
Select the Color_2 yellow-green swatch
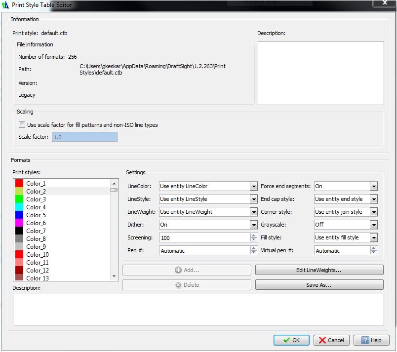click(x=19, y=191)
